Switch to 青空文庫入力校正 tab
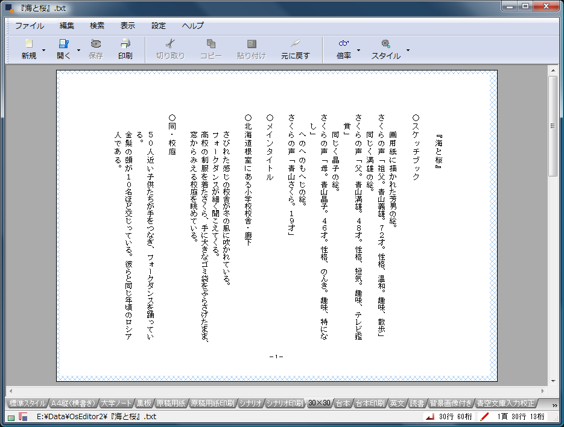Screen dimensions: 564x427 coord(505,404)
